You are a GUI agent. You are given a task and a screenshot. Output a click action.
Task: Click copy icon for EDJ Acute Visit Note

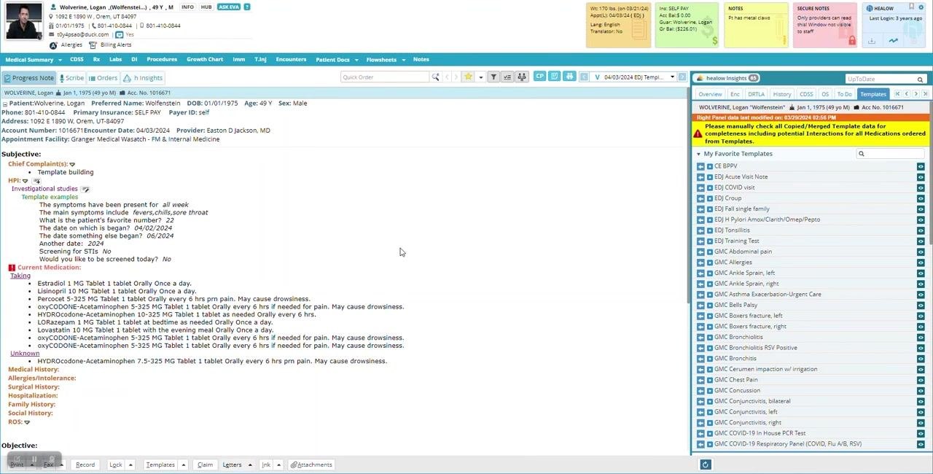point(709,177)
